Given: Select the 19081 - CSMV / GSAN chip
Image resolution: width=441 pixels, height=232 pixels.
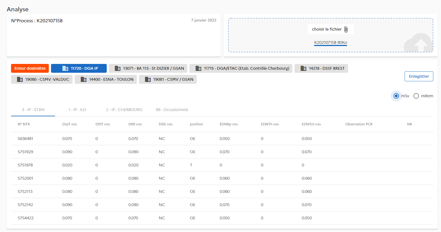Looking at the screenshot, I should [x=168, y=79].
